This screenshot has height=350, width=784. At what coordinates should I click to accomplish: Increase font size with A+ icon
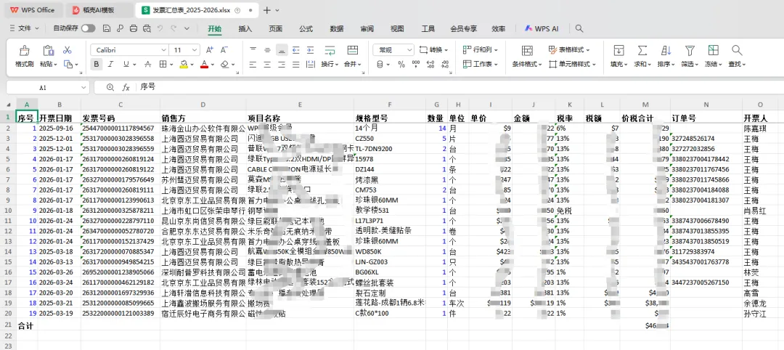210,50
